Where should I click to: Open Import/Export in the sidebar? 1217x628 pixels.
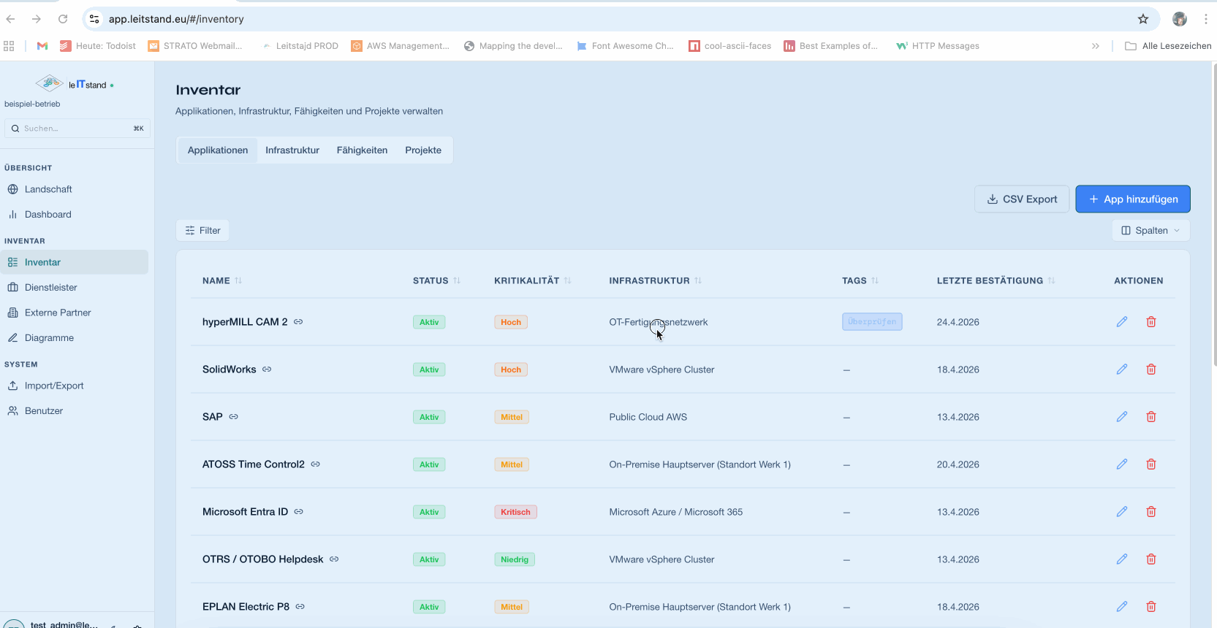[x=74, y=386]
